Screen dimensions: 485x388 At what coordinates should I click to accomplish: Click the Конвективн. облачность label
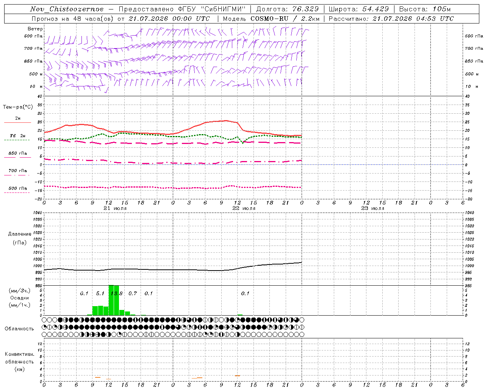point(19,361)
